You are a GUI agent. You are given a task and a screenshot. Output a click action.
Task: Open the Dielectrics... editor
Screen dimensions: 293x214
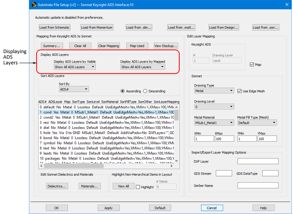57,186
